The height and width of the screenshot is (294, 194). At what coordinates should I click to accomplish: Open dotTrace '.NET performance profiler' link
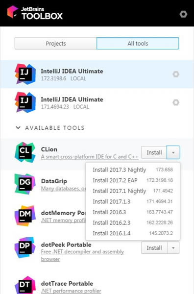[71, 291]
